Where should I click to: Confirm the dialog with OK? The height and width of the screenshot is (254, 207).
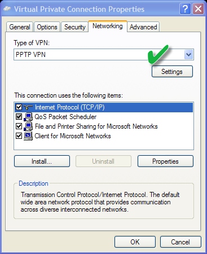(x=135, y=242)
